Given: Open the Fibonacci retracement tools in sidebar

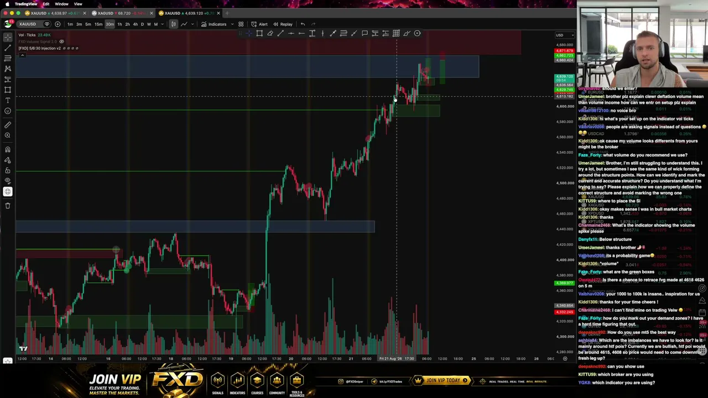Looking at the screenshot, I should point(8,58).
